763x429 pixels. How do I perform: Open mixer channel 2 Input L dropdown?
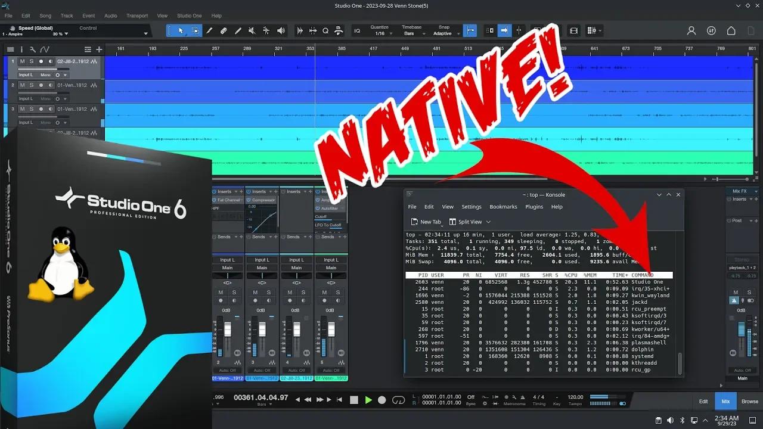tap(227, 260)
